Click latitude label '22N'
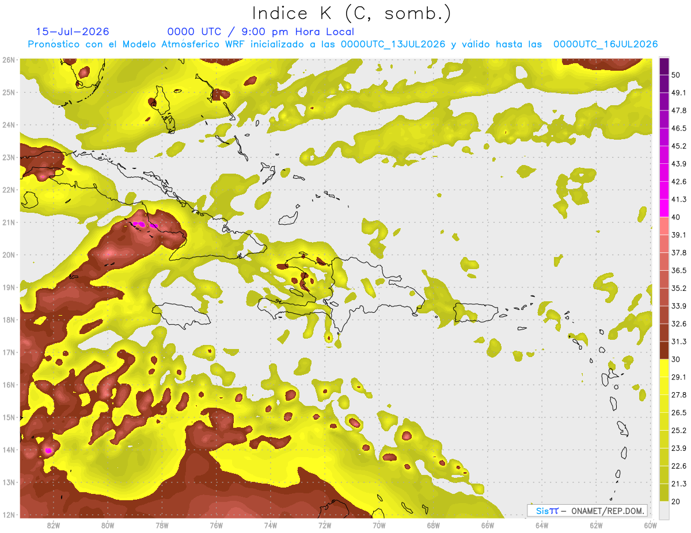This screenshot has width=691, height=533. coord(8,190)
